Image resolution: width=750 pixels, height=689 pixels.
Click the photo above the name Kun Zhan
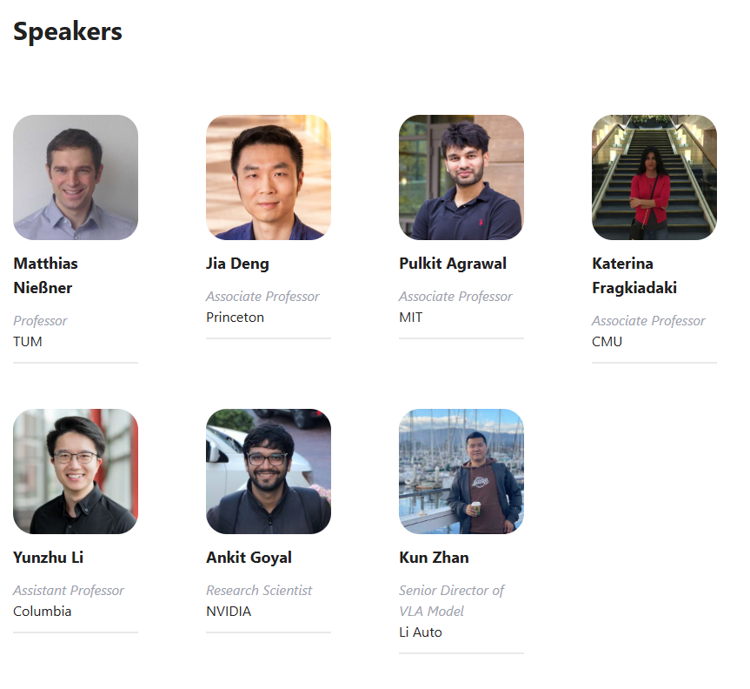(461, 472)
